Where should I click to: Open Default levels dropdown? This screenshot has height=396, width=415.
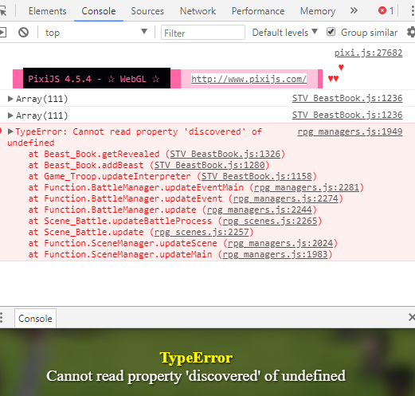pos(284,33)
